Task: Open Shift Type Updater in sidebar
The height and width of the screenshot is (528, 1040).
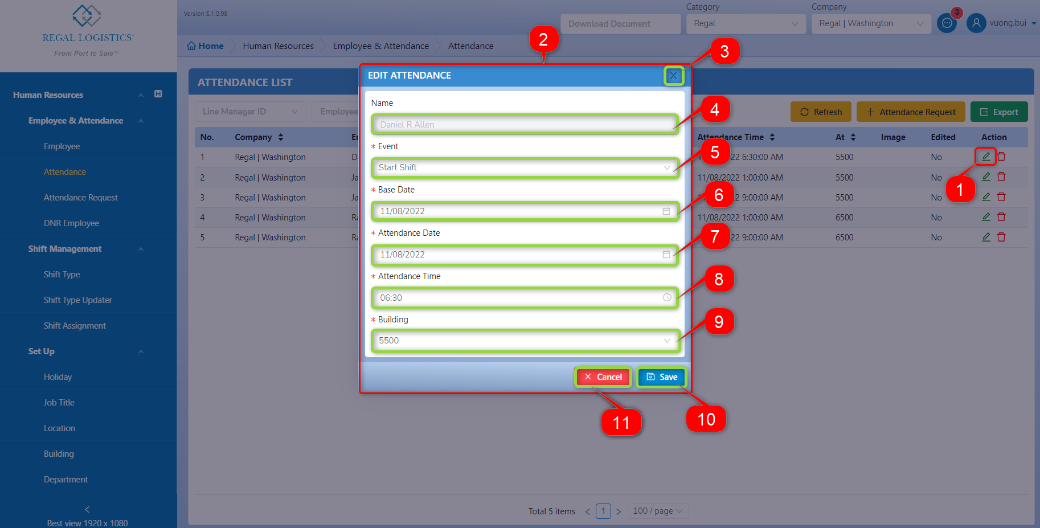Action: 78,300
